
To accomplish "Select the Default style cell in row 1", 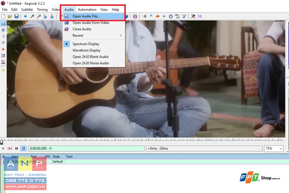I will (58, 162).
